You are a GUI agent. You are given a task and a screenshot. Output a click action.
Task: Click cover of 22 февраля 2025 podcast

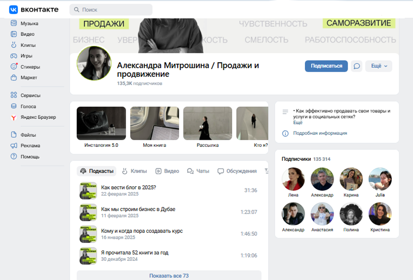pyautogui.click(x=88, y=190)
